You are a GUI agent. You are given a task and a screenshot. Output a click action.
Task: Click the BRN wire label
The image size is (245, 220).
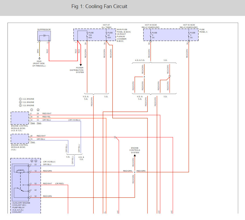click(x=38, y=51)
